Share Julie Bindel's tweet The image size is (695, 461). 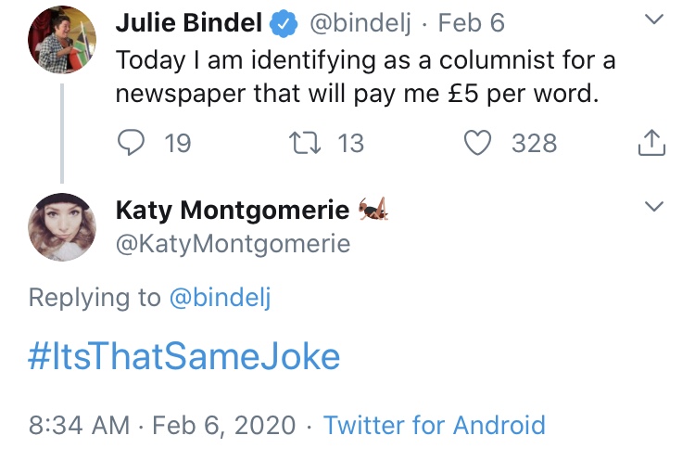pyautogui.click(x=651, y=143)
